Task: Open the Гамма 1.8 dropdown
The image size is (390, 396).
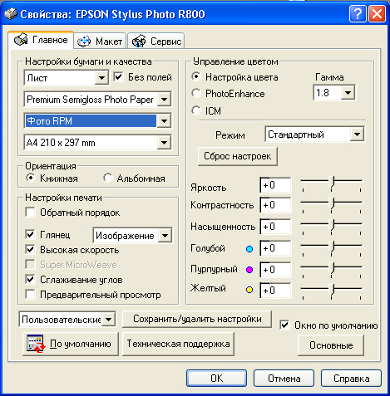Action: tap(348, 93)
